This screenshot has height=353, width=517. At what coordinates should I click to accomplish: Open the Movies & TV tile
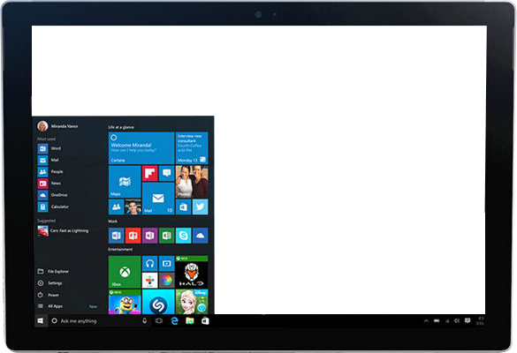[x=166, y=264]
